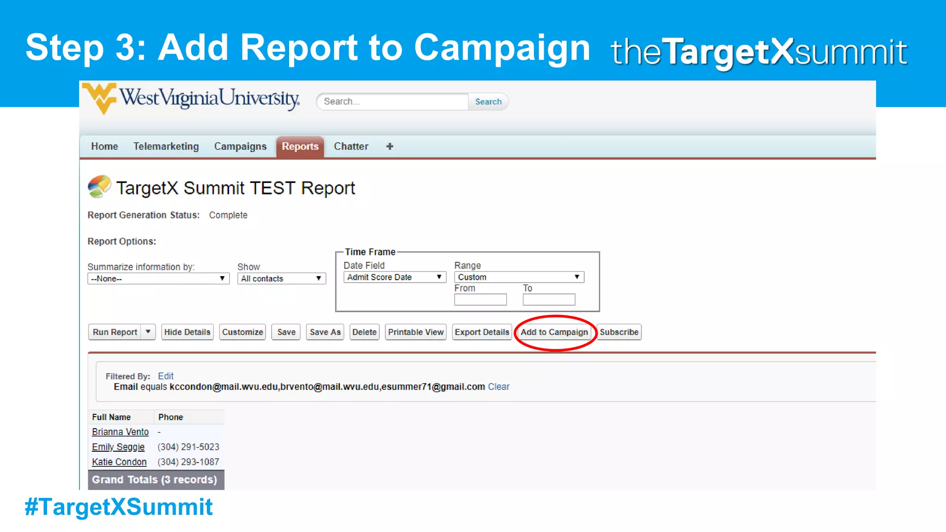Open the Show All contacts dropdown

pos(282,278)
